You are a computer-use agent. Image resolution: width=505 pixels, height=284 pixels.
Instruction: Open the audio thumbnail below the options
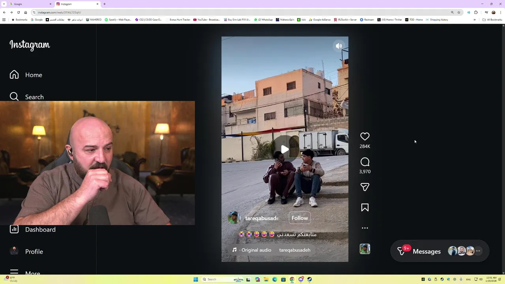click(365, 249)
